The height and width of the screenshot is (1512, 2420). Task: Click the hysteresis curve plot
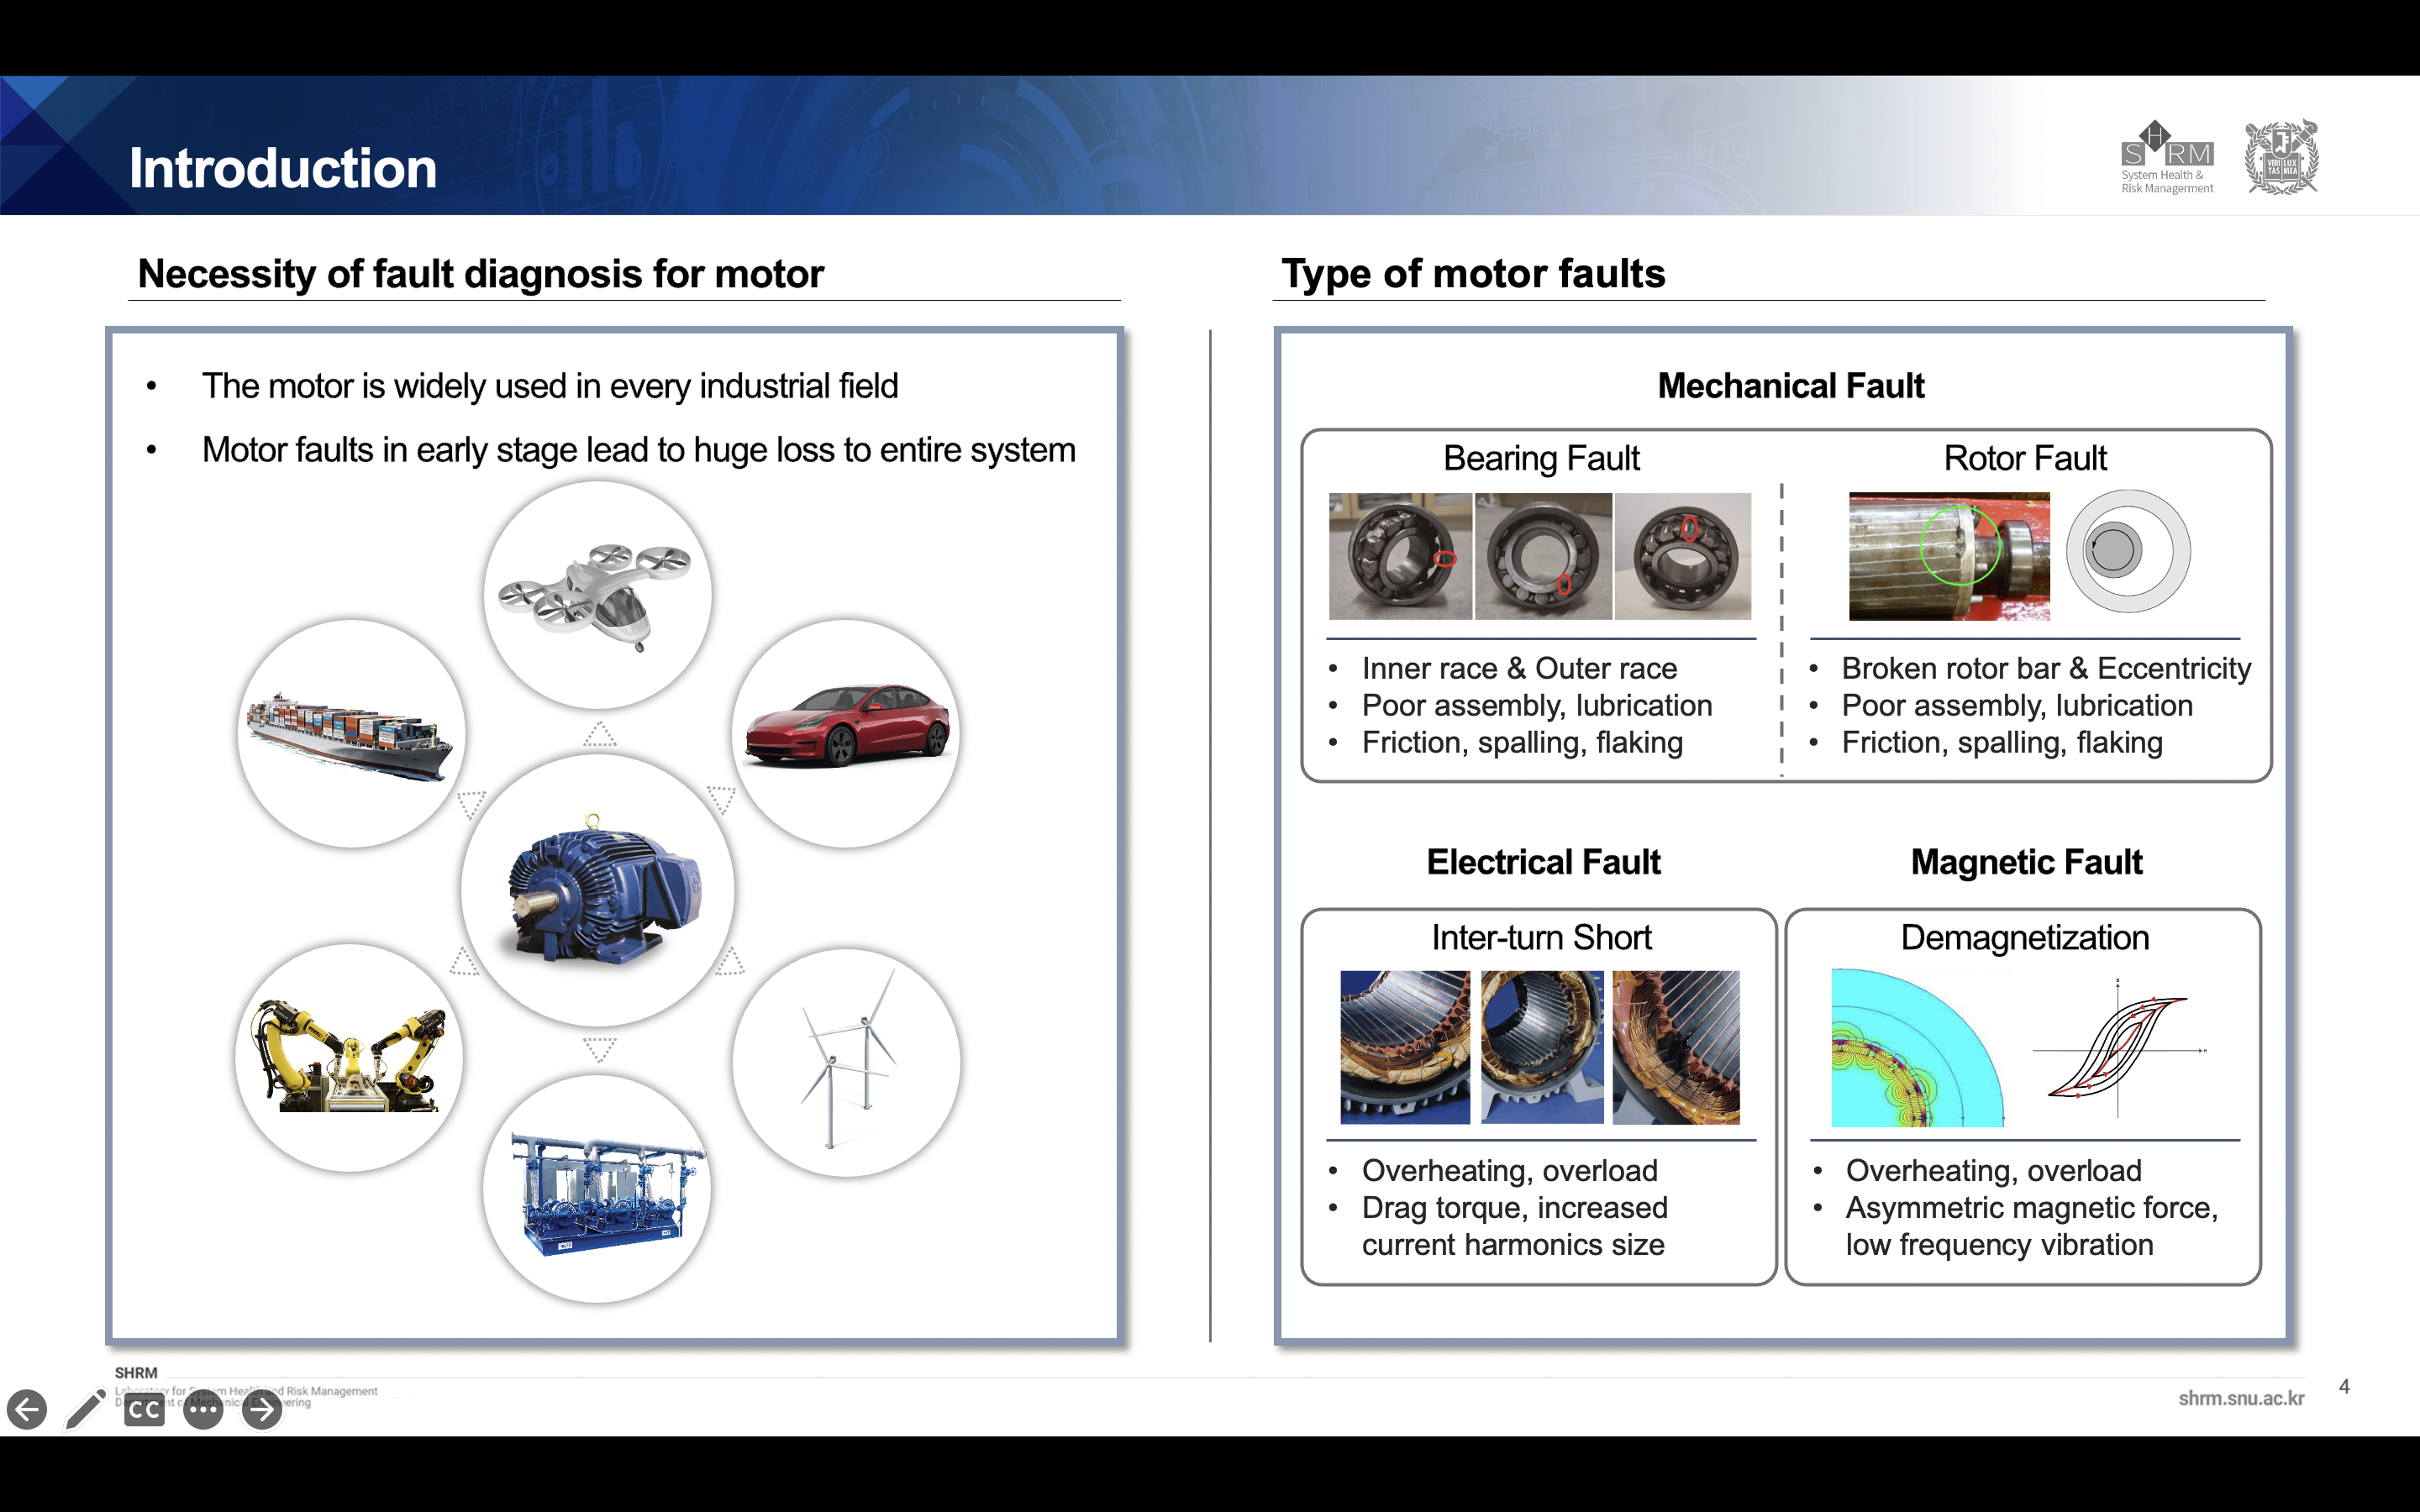2119,1049
